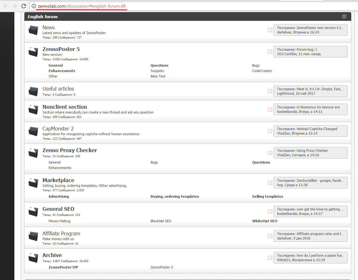Open RSS feed for ZennoPoster 5

270,52
